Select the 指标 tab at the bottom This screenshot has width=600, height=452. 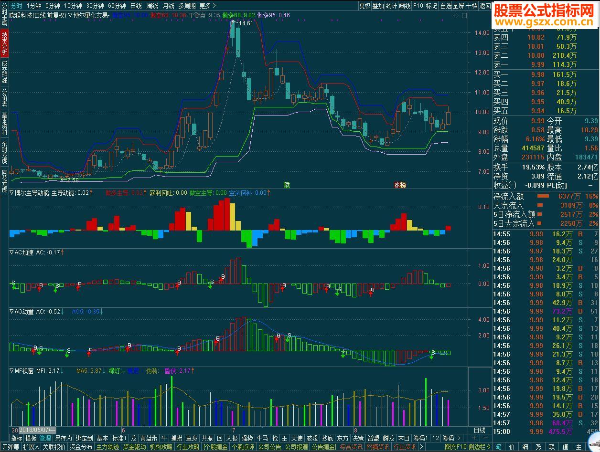click(x=16, y=438)
